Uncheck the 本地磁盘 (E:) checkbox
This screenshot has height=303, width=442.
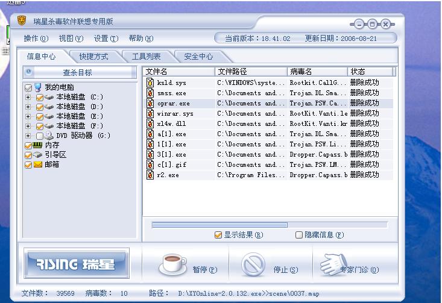[39, 117]
